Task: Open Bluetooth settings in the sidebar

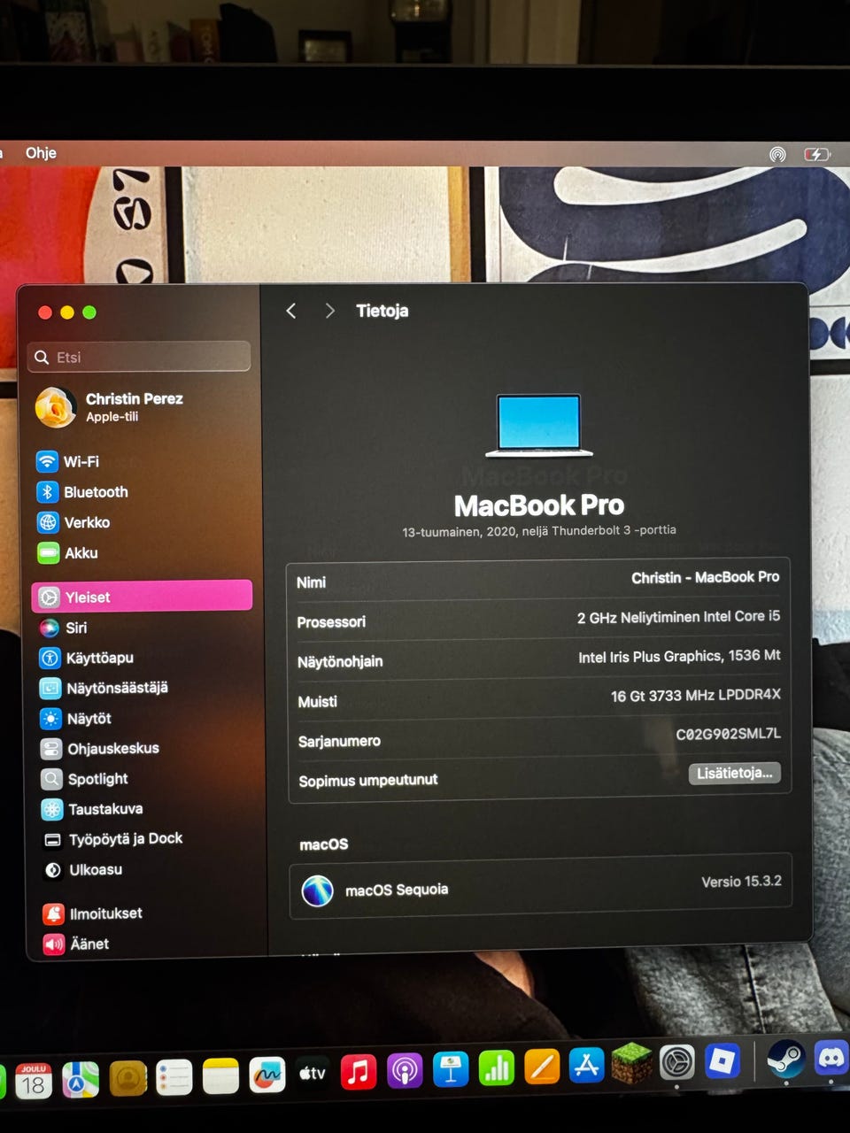Action: (82, 491)
